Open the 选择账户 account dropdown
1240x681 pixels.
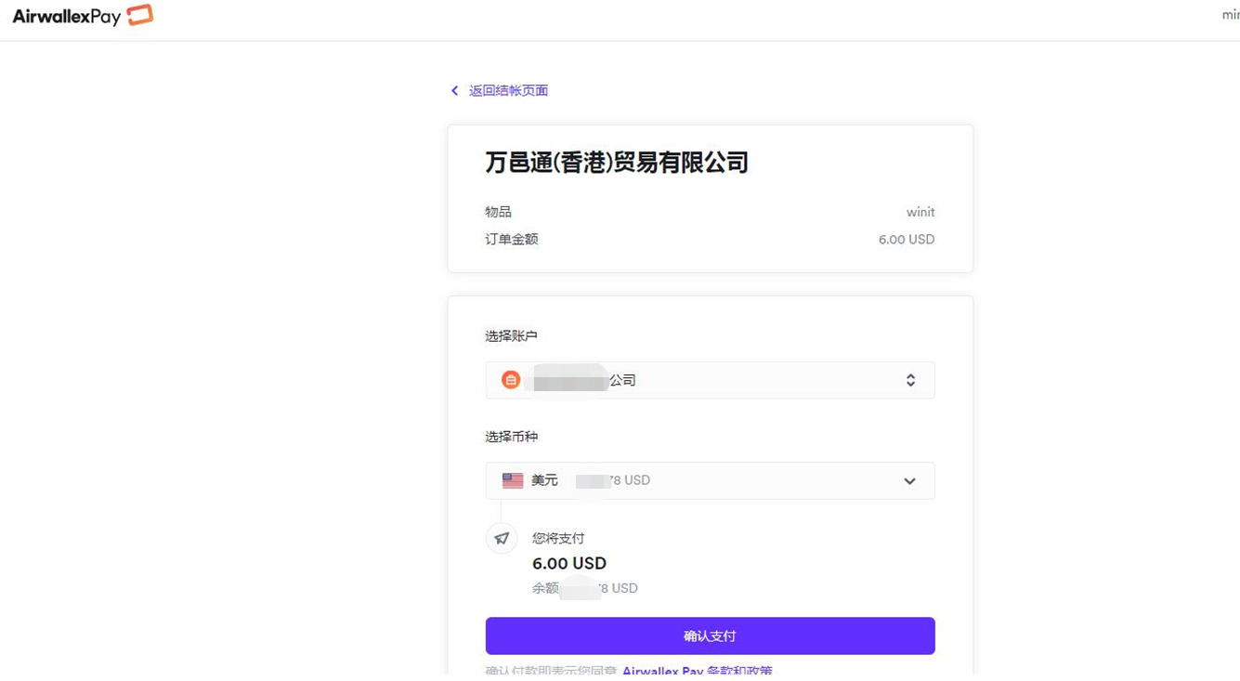click(710, 380)
